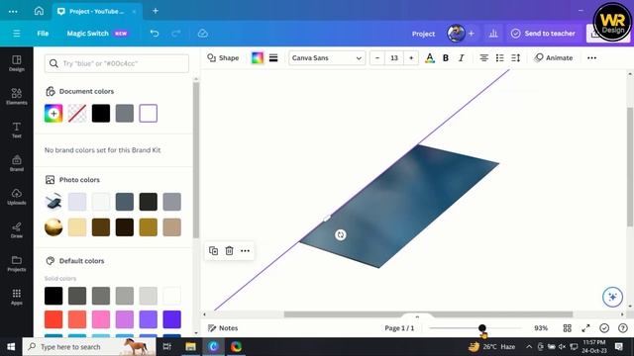Open a new tab with plus
634x356 pixels.
[156, 11]
